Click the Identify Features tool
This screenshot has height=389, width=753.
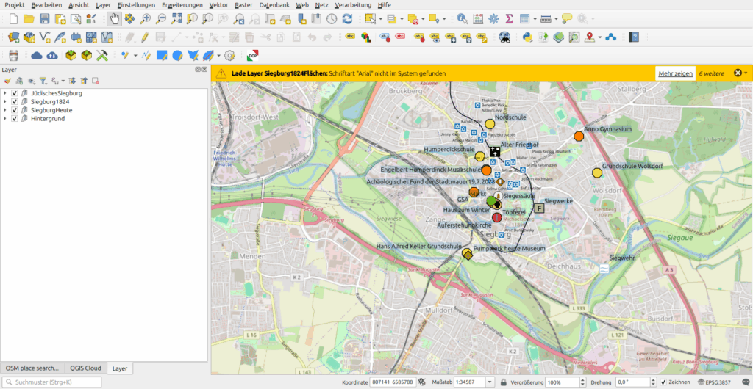(x=462, y=18)
